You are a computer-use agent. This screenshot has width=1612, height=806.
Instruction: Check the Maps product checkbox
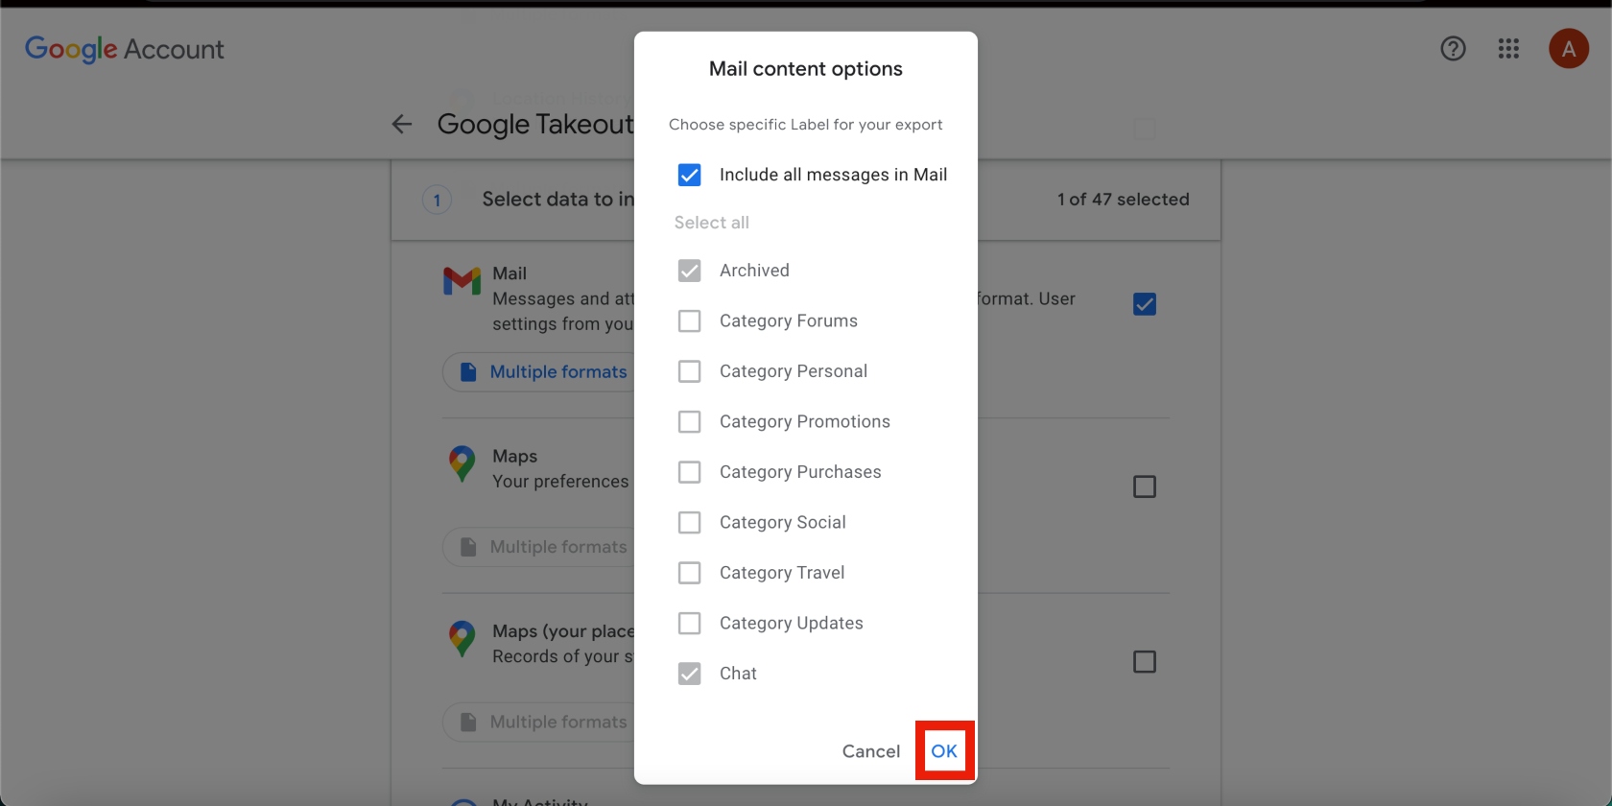coord(1145,486)
